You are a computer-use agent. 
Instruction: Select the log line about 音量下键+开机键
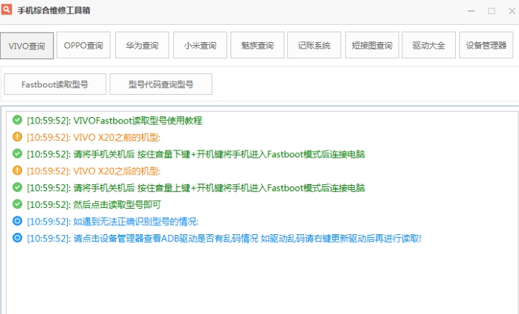click(x=196, y=155)
